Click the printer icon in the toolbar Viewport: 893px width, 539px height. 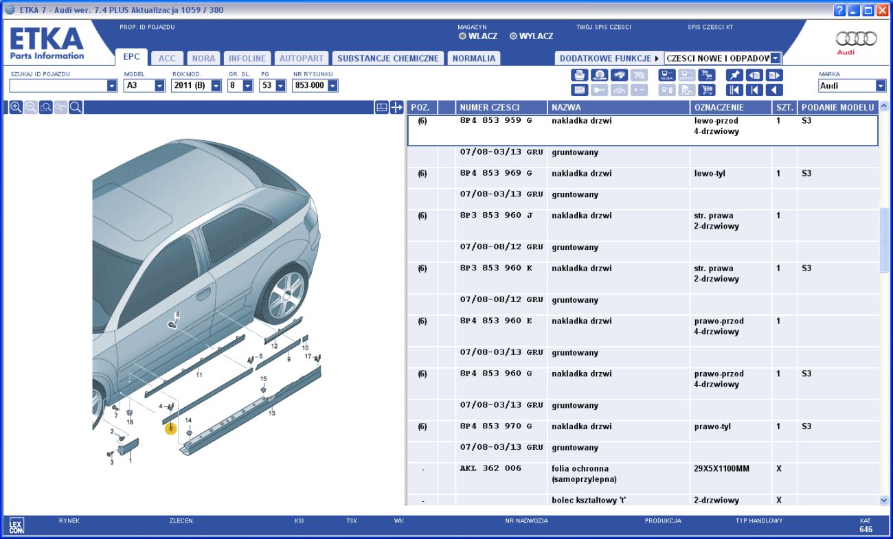580,75
